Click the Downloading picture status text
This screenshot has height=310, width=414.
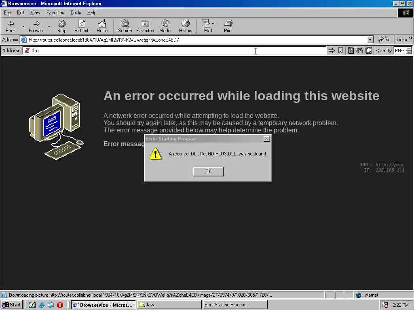click(140, 295)
